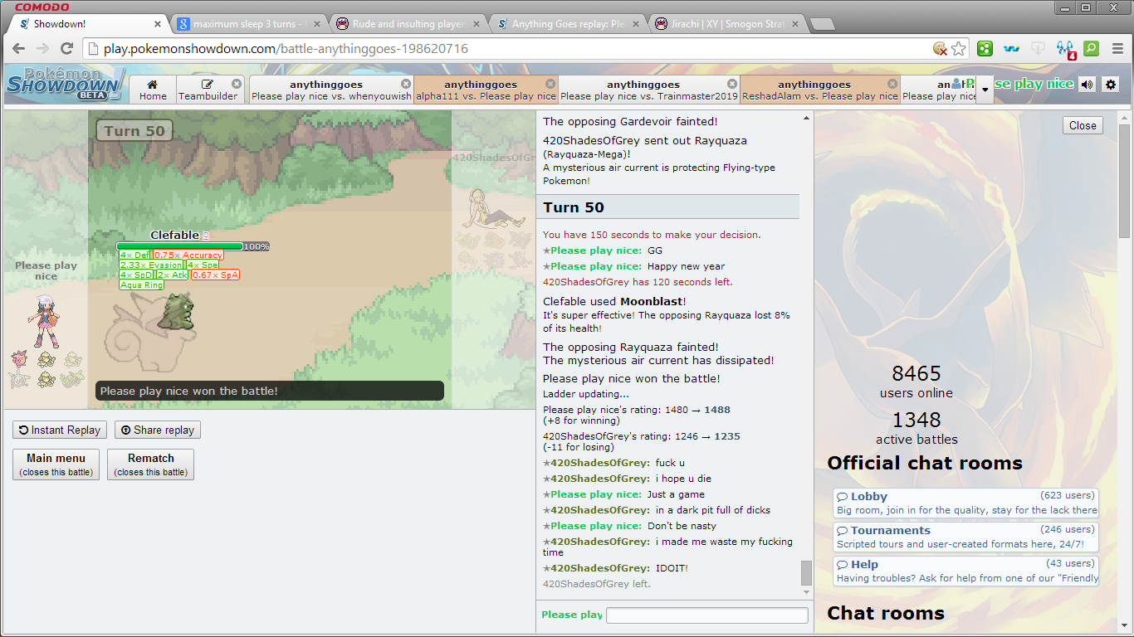Close battle tab vs. whenyouwish

(406, 84)
